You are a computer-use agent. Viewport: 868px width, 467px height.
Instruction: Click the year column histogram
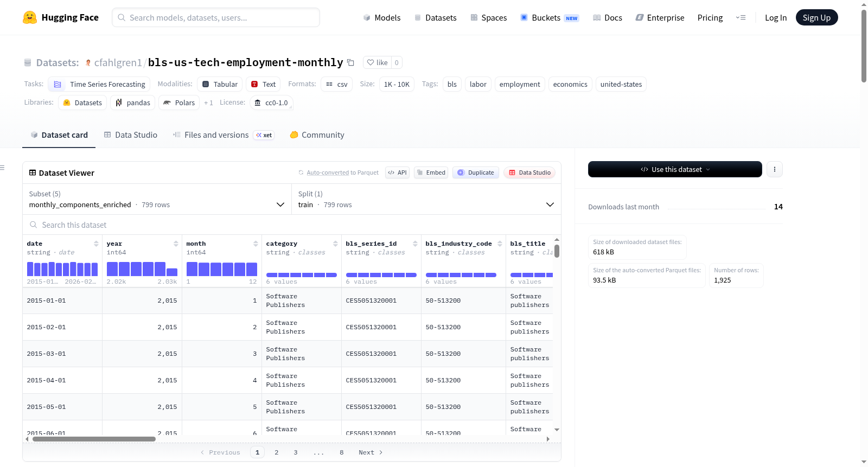coord(142,269)
